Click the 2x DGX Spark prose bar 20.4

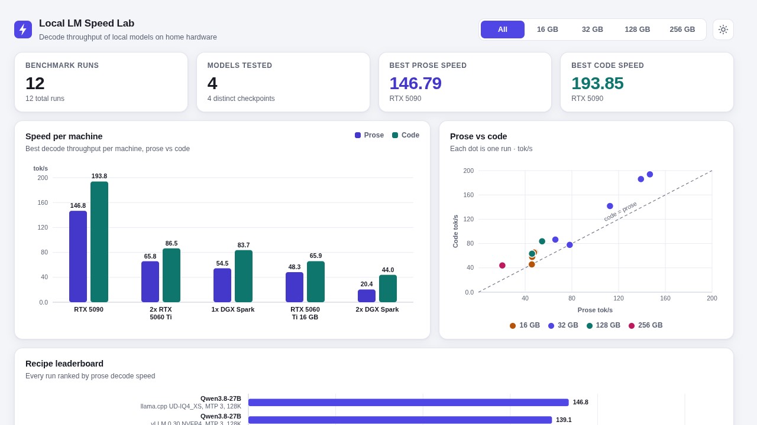pos(367,296)
